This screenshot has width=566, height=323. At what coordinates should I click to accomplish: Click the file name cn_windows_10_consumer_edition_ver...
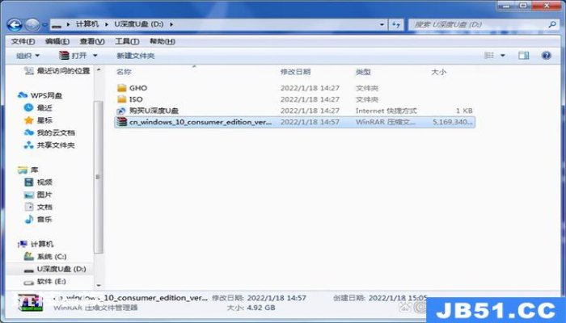coord(201,122)
